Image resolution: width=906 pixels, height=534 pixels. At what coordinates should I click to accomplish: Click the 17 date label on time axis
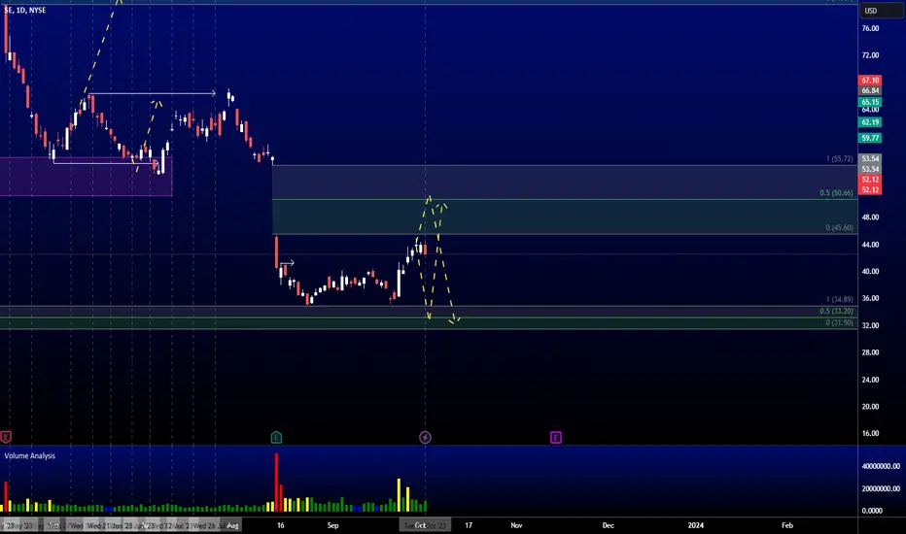[469, 525]
